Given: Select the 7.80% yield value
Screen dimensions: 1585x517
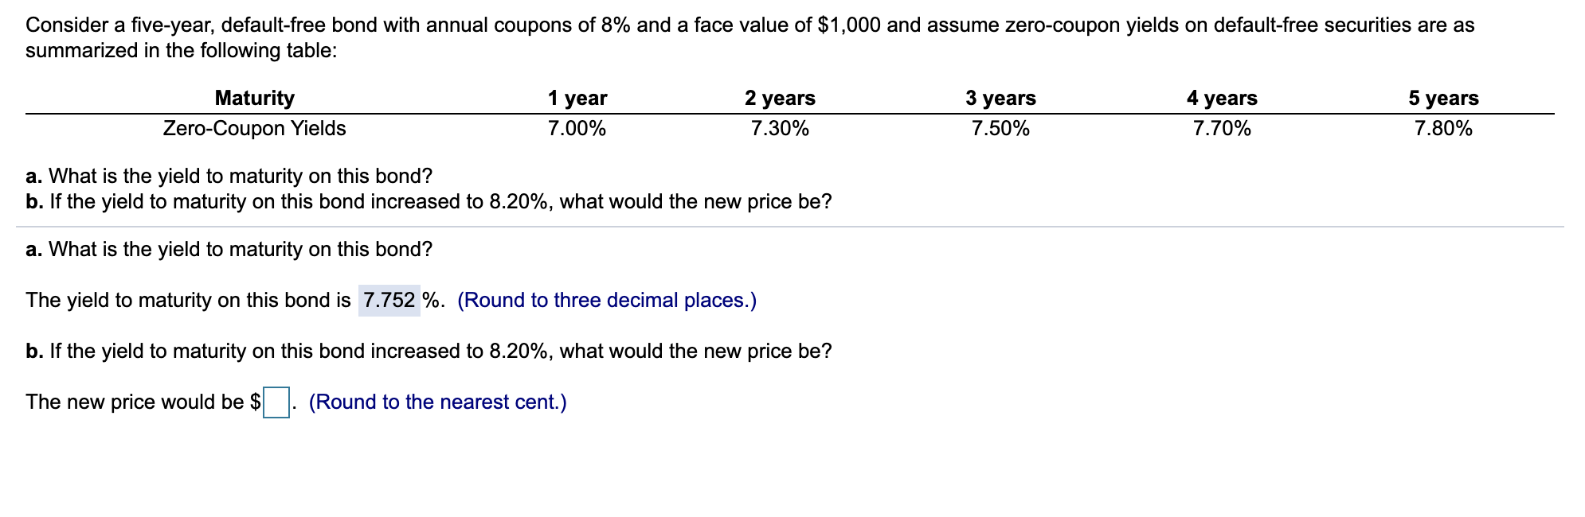Looking at the screenshot, I should click(x=1443, y=127).
